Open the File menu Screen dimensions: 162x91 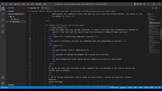(x=6, y=4)
